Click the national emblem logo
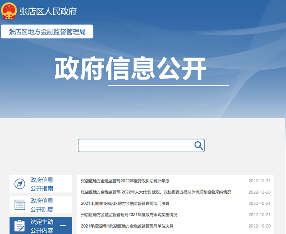 coord(9,11)
